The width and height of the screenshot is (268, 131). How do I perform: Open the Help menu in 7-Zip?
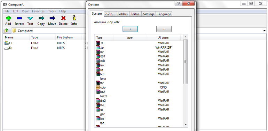pyautogui.click(x=63, y=11)
